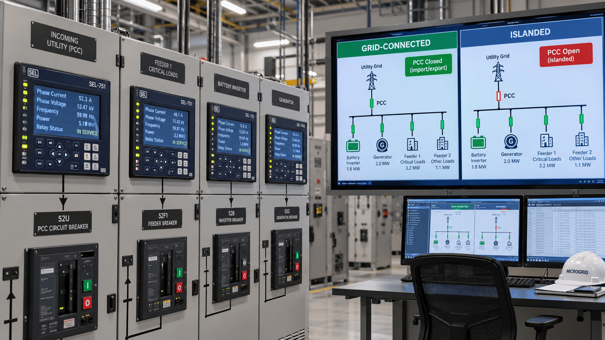Push the red O trip button on the 52U PCC breaker

[87, 303]
